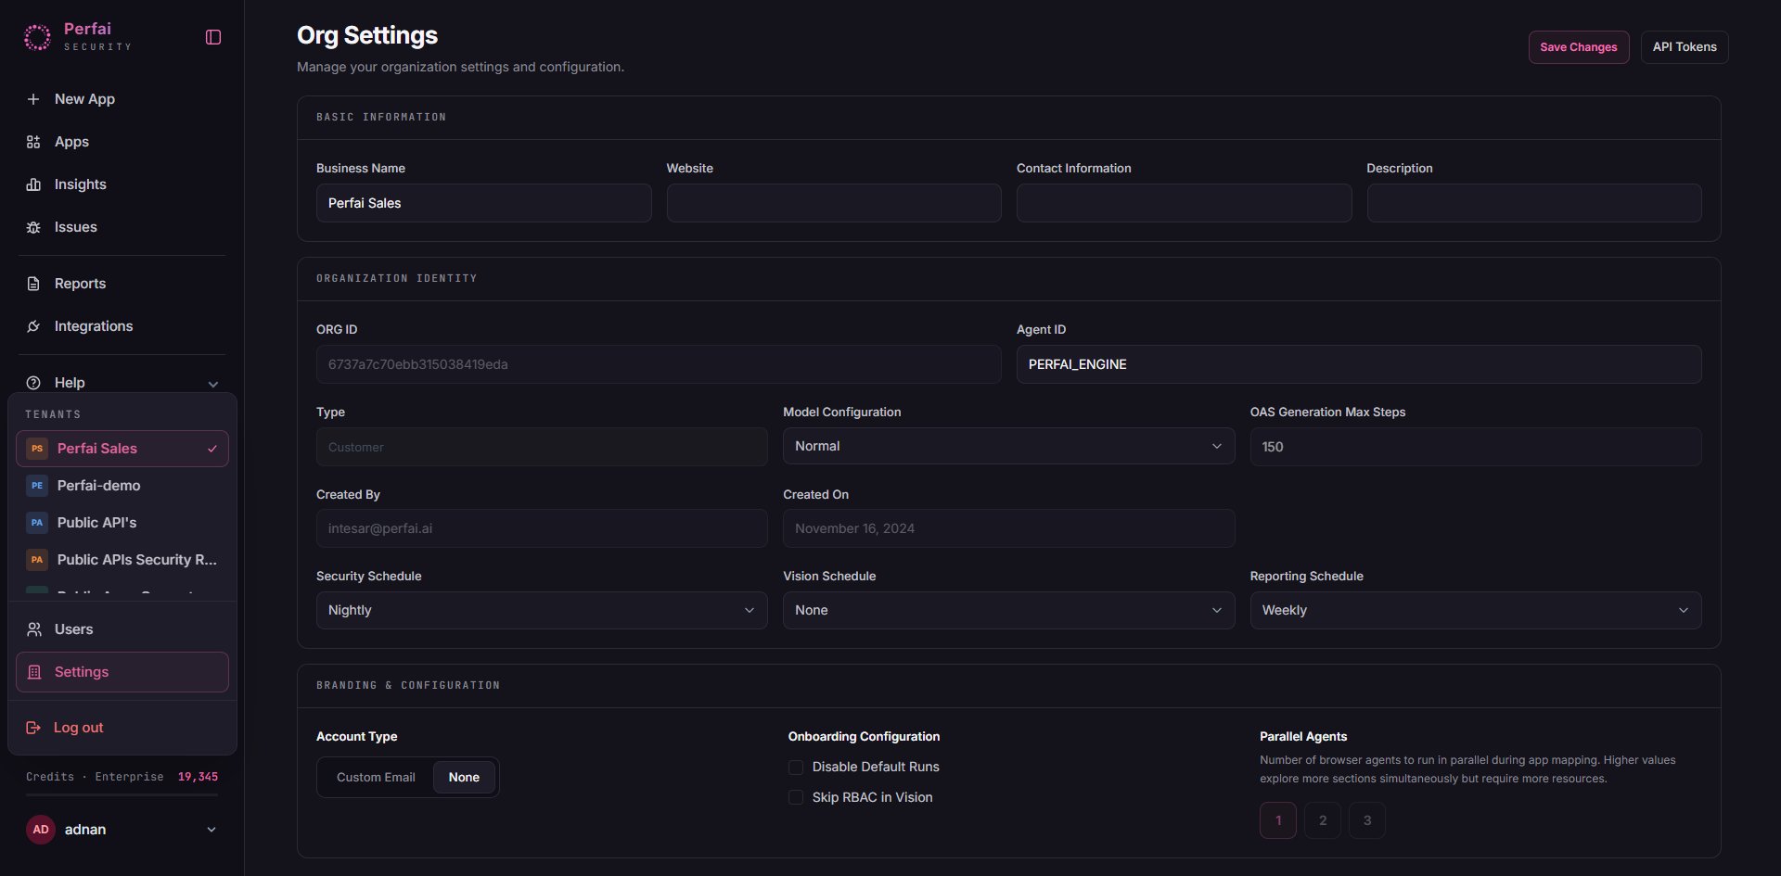Click the Contact Information field
This screenshot has width=1781, height=876.
(1184, 203)
